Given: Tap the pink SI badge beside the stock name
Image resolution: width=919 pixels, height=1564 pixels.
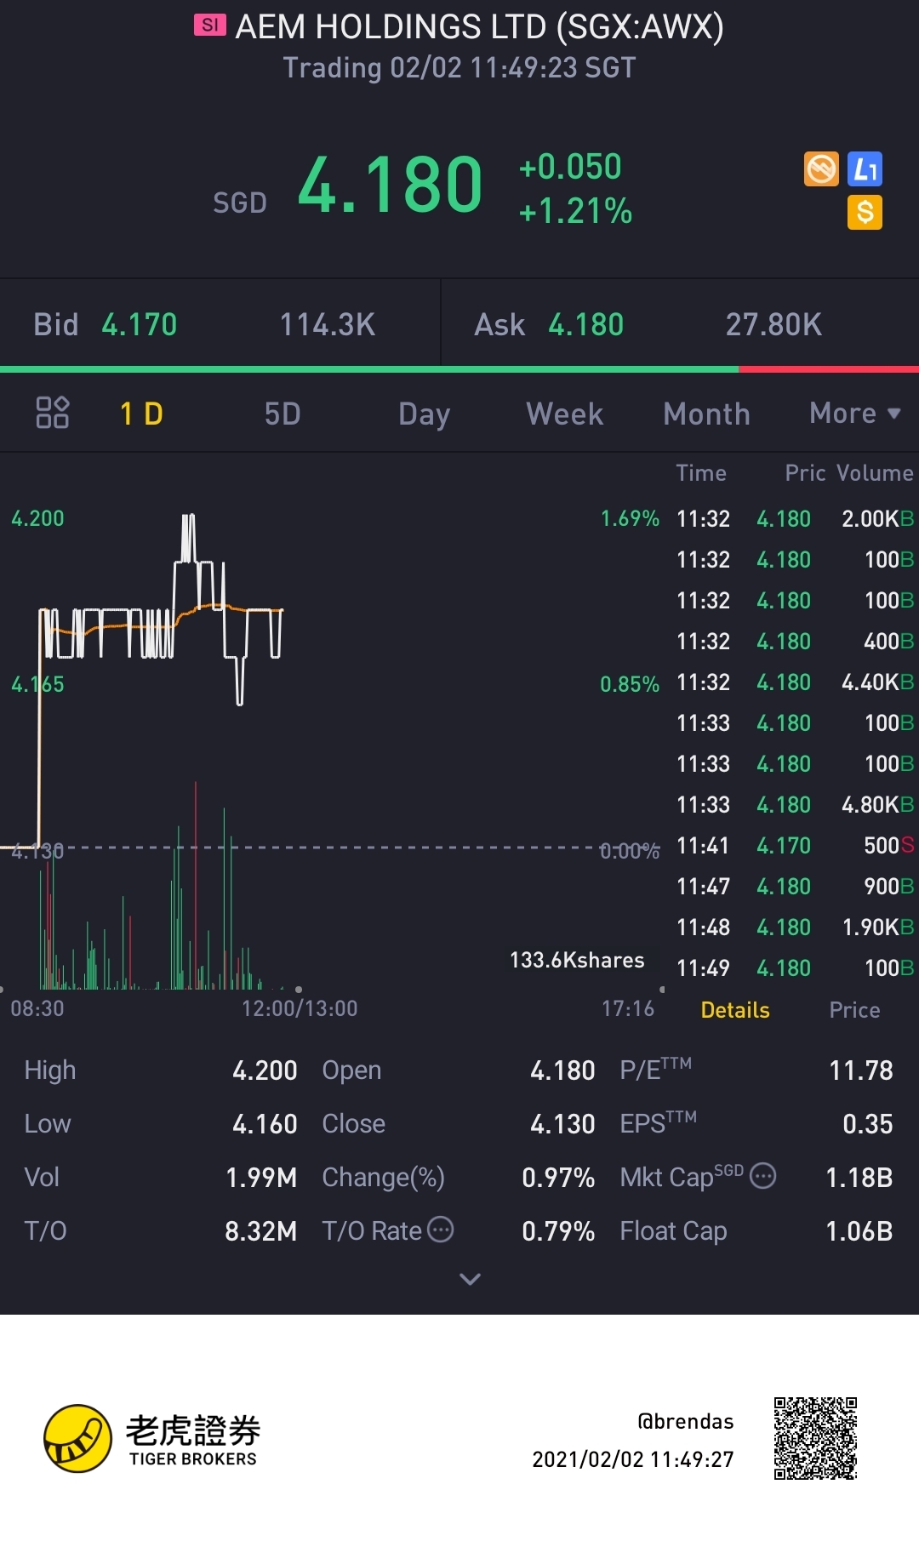Looking at the screenshot, I should click(x=209, y=26).
